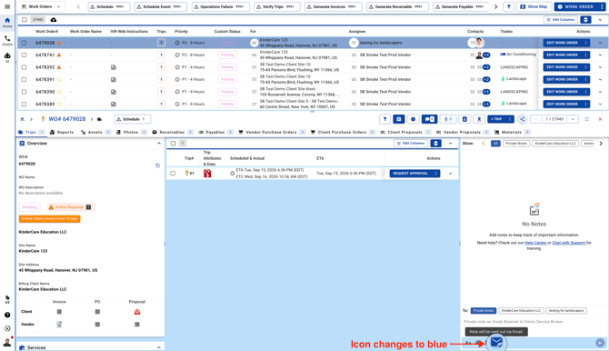Open the chat messages icon in the work order toolbar

point(429,119)
